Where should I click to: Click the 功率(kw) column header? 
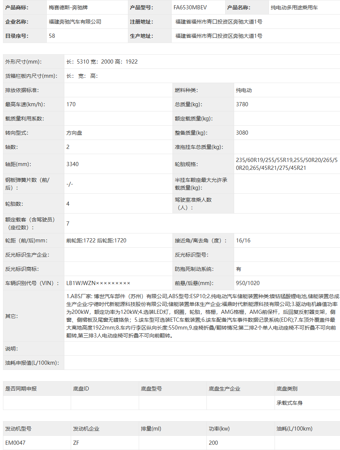pos(218,429)
